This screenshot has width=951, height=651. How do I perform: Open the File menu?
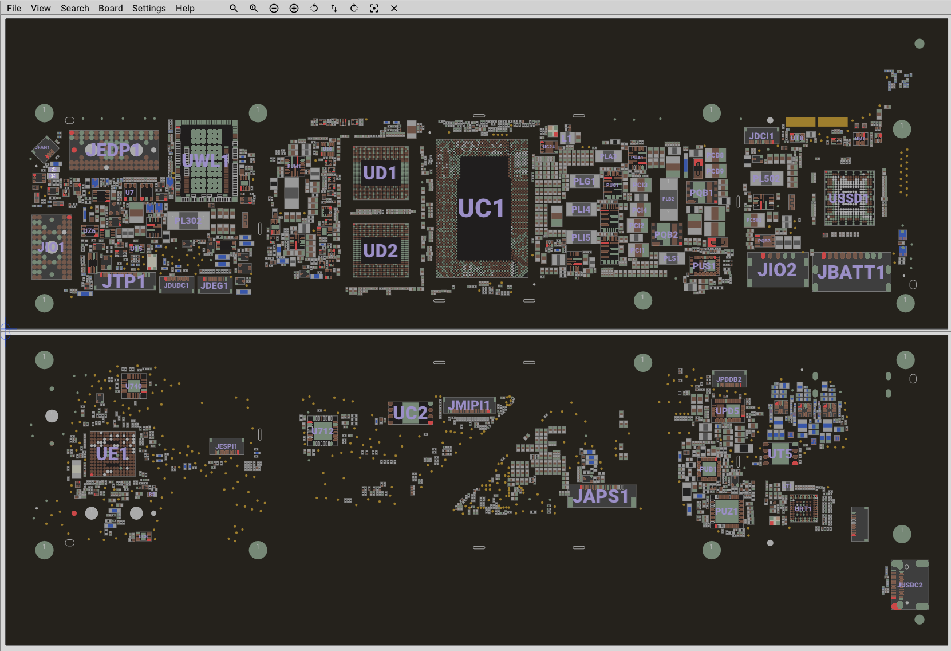point(14,8)
